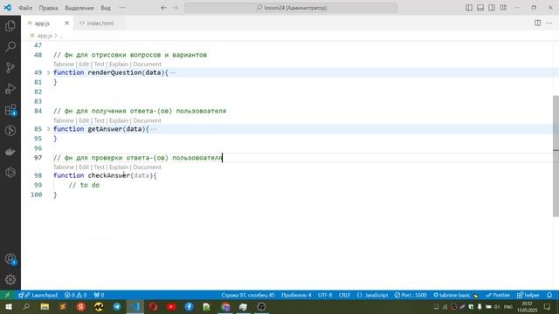
Task: Toggle the bottom panel layout icon
Action: (480, 8)
